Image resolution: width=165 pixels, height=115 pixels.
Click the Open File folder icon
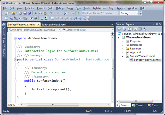click(20, 13)
